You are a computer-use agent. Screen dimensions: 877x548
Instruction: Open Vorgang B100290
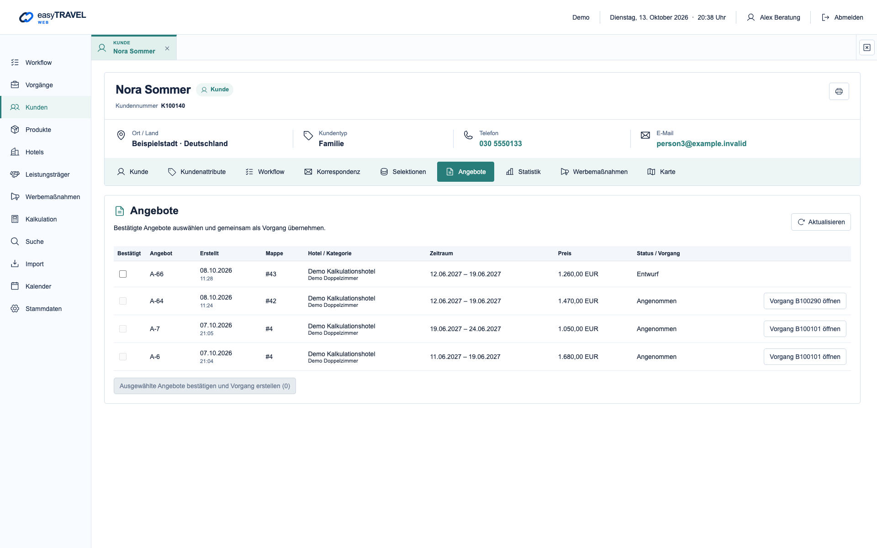[x=805, y=301]
